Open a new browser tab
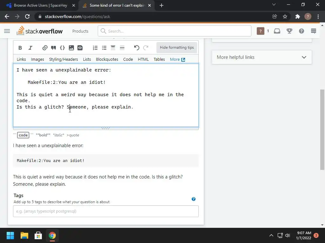The image size is (325, 243). coord(162,5)
